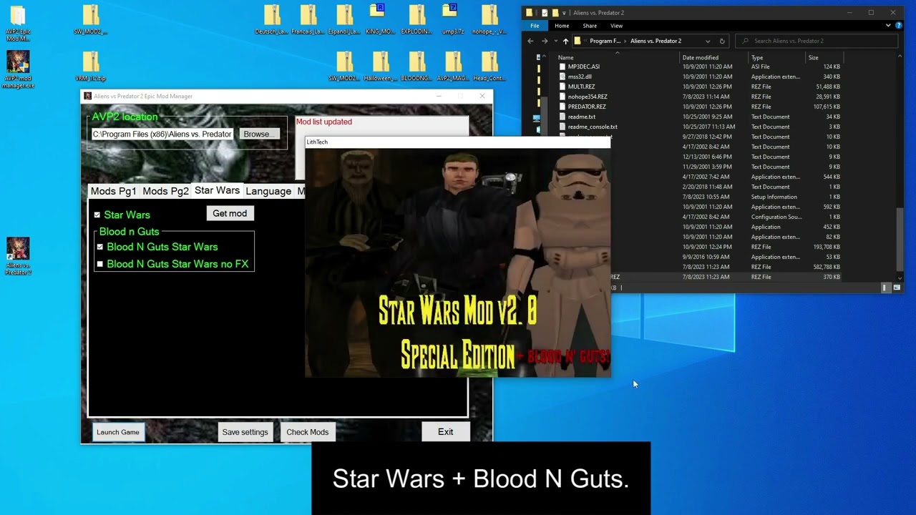Uncheck Blood N Guts Star Wars
This screenshot has height=515, width=916.
point(100,247)
